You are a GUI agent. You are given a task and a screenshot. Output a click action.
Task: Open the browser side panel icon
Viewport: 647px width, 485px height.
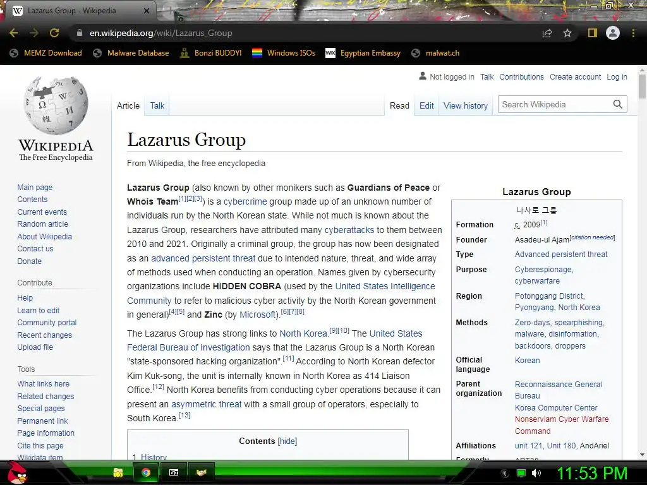coord(593,33)
